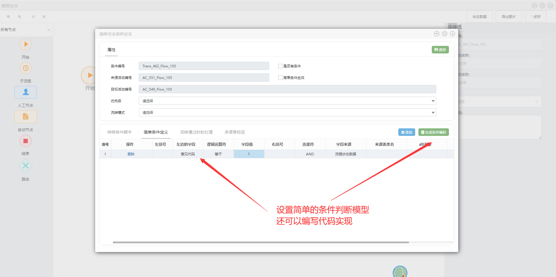This screenshot has height=277, width=556.
Task: Enable the 是否有条件 checkbox
Action: tap(280, 66)
